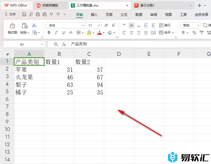This screenshot has width=211, height=164.
Task: Switch to the 页面 ribbon tab
Action: coord(109,15)
